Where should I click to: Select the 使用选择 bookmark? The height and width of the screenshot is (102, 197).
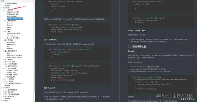10,49
